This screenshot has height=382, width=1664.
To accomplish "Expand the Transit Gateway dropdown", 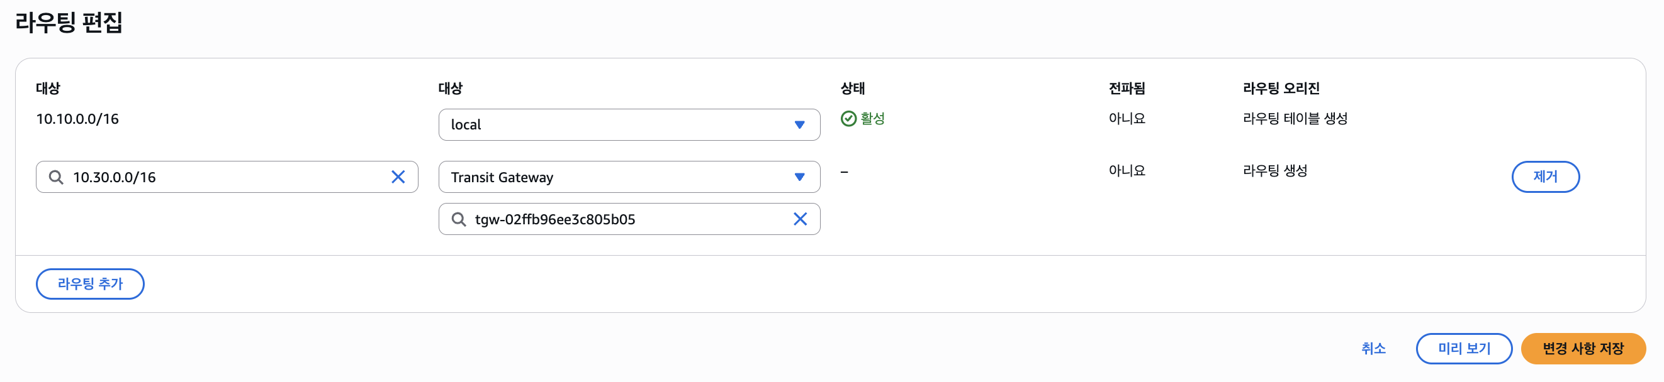I will [x=799, y=177].
